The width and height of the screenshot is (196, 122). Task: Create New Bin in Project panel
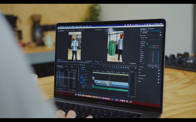72,90
